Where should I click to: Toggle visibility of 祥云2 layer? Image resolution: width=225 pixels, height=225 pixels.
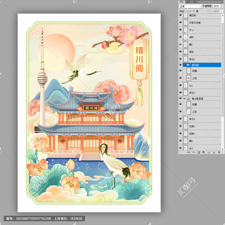click(180, 59)
